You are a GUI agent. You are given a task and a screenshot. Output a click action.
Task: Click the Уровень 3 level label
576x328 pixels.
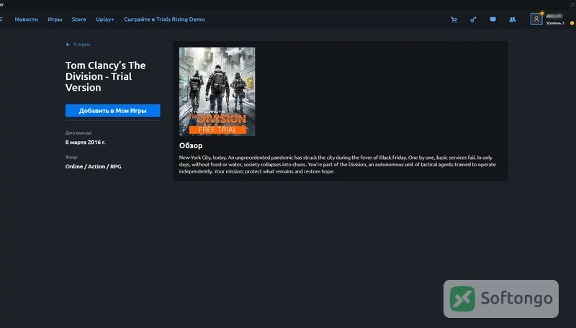tap(555, 23)
